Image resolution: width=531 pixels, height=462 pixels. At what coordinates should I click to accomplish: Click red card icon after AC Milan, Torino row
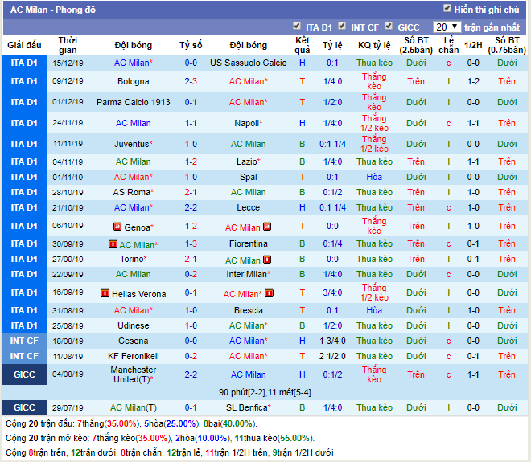click(267, 260)
